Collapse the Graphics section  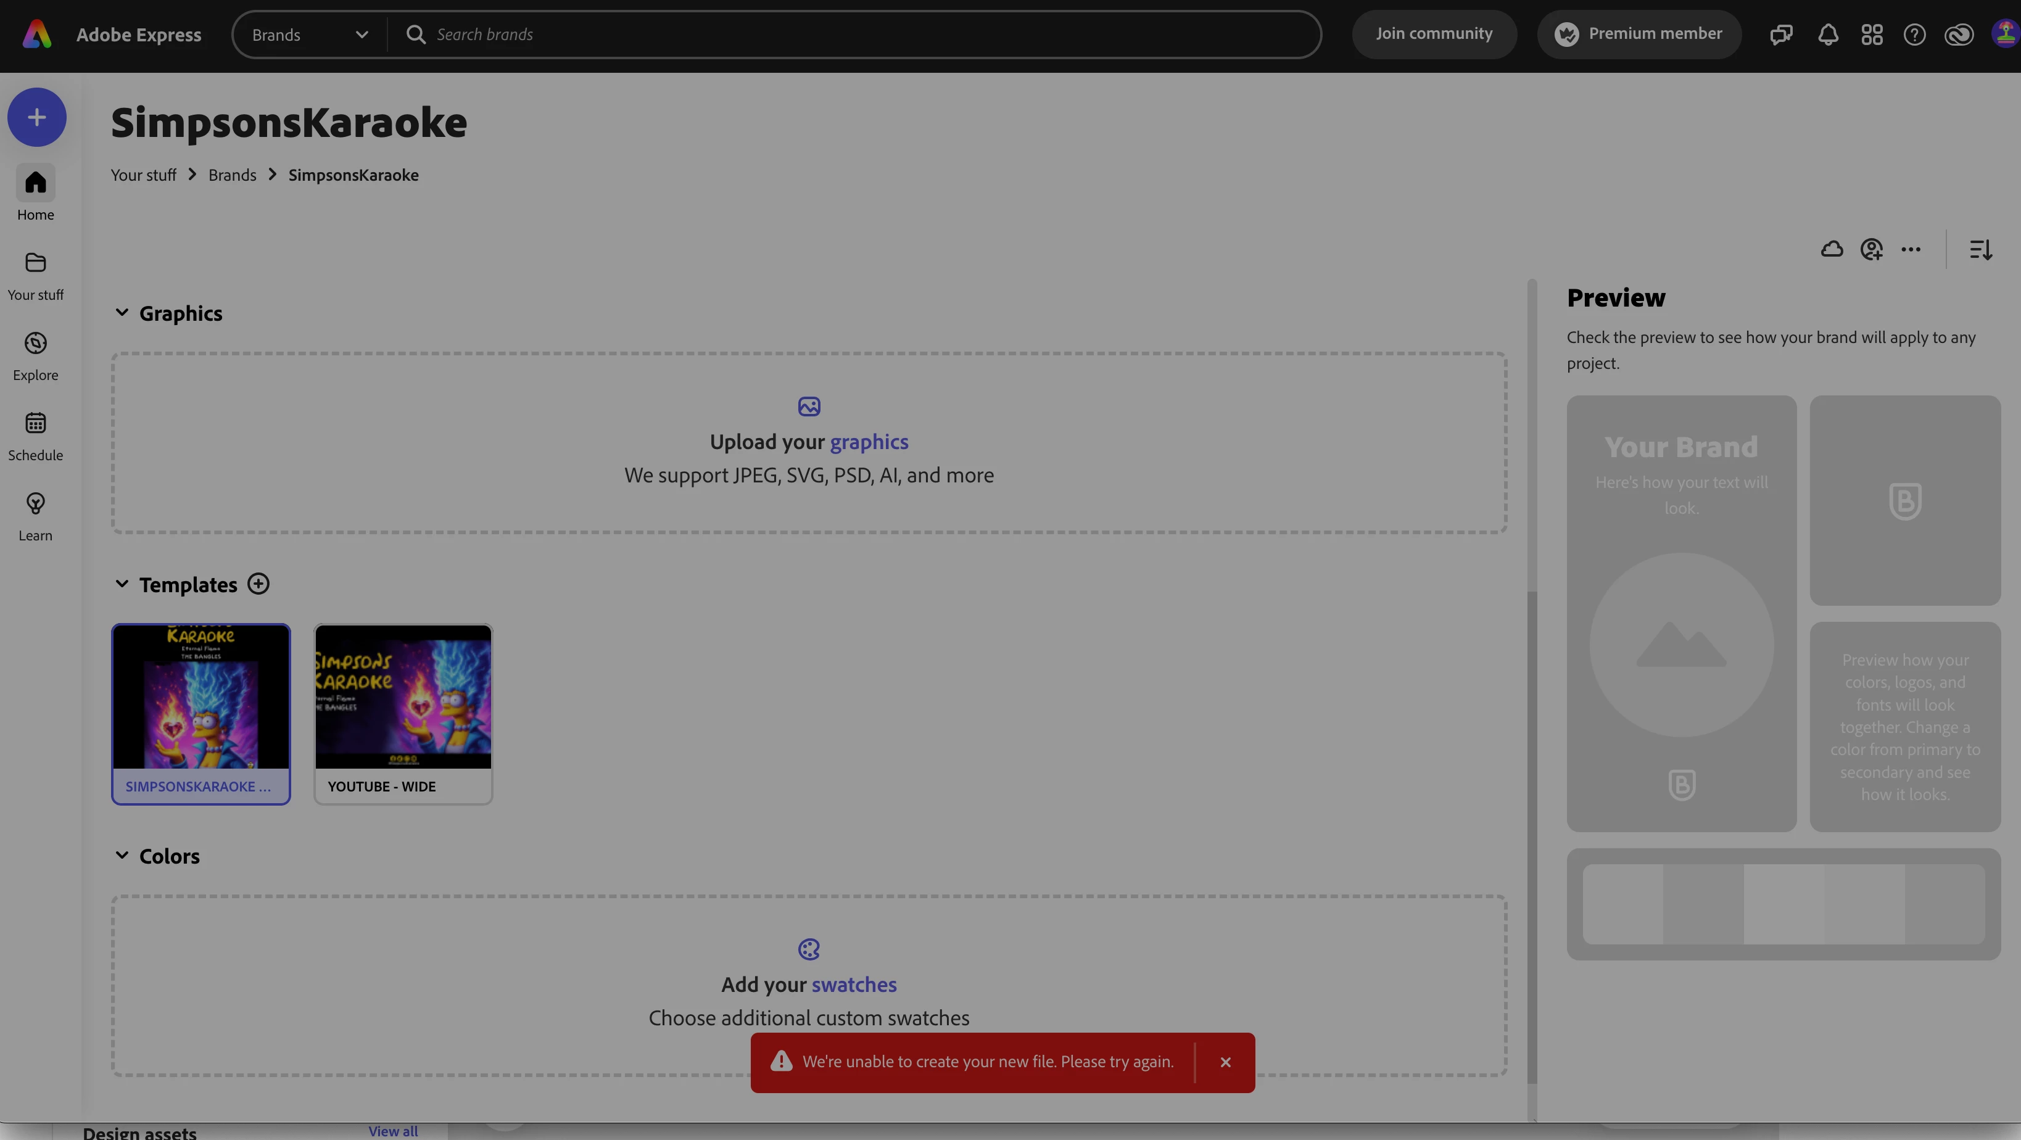[x=122, y=312]
